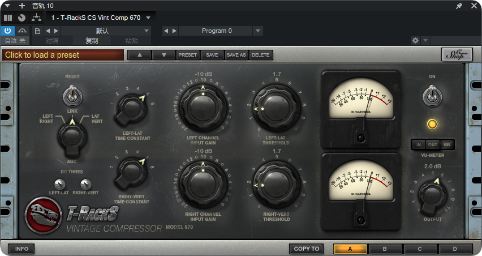The image size is (482, 256).
Task: Click the SAVE AS button
Action: 236,55
